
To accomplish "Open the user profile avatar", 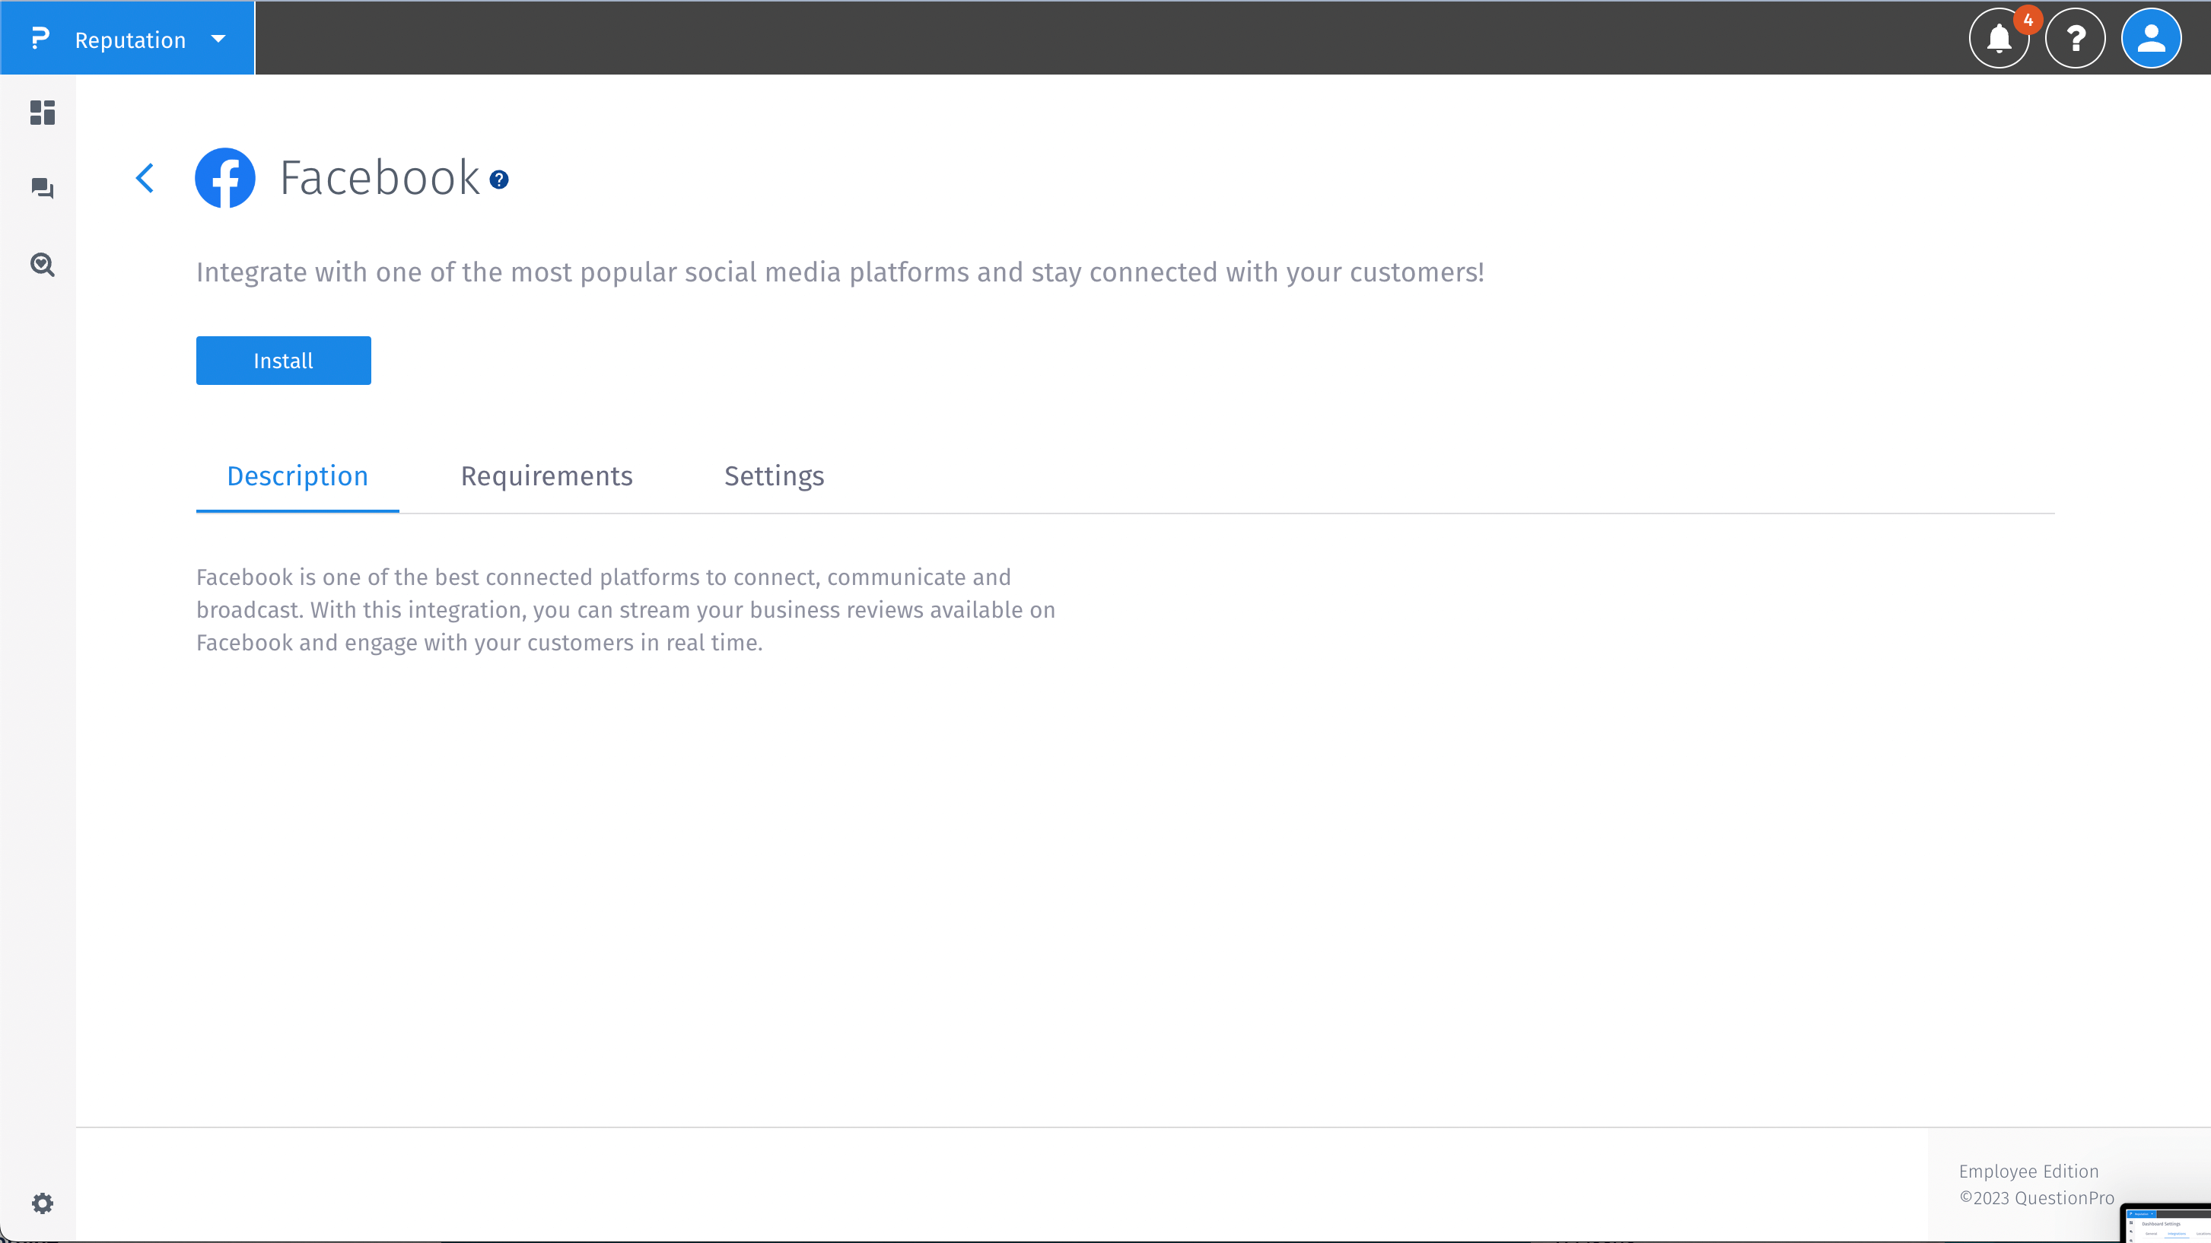I will [x=2152, y=38].
